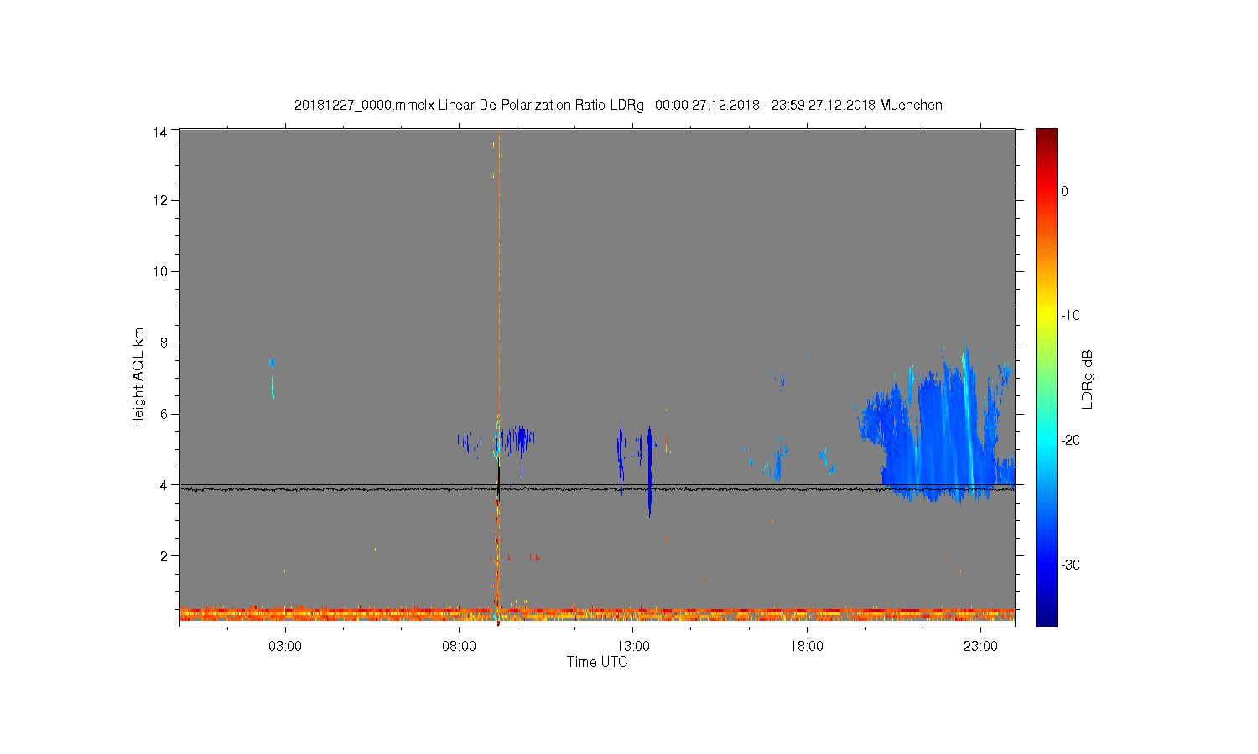Click the 03:00 time tick label

coord(285,647)
